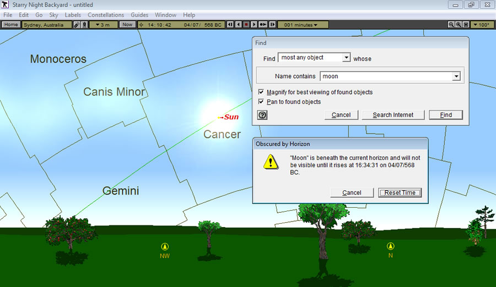This screenshot has width=496, height=287.
Task: Open the 001 minutes time step dropdown
Action: [x=303, y=25]
